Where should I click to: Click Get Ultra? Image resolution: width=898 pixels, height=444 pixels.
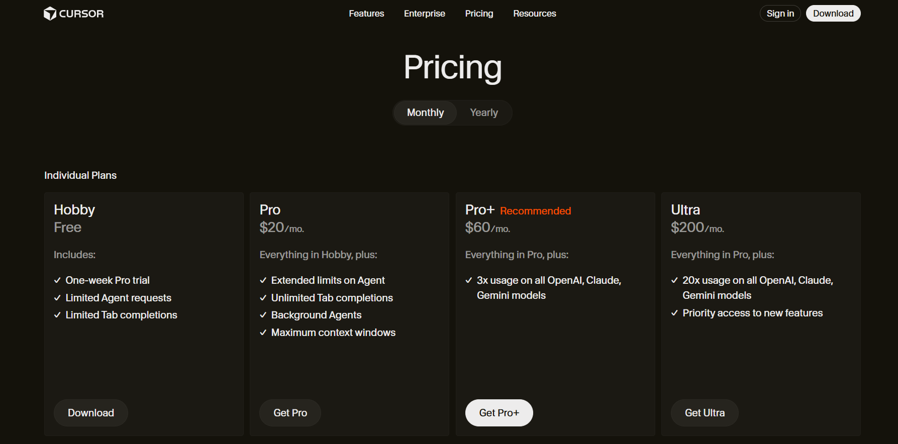coord(705,412)
